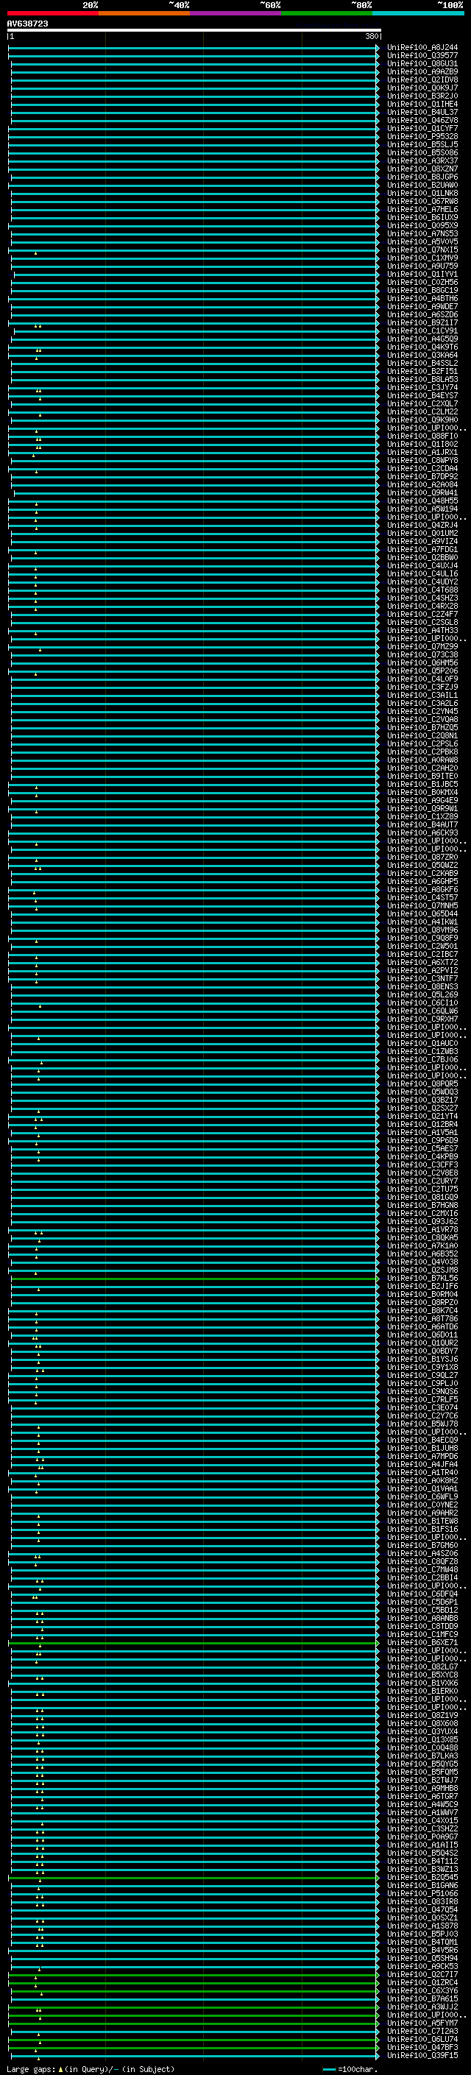
Task: Open the UniRef100_B2UAW0 hit link
Action: 422,185
